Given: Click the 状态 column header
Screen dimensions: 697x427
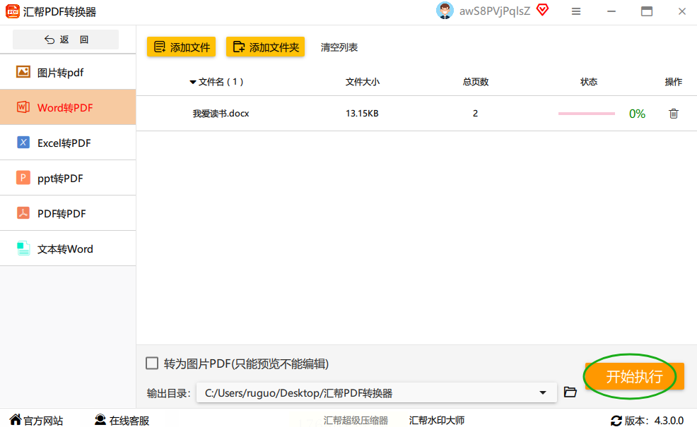Looking at the screenshot, I should [589, 82].
